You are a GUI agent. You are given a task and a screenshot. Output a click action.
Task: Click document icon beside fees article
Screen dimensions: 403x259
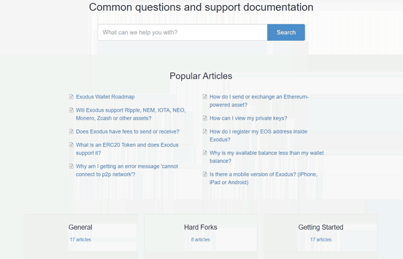(x=71, y=131)
